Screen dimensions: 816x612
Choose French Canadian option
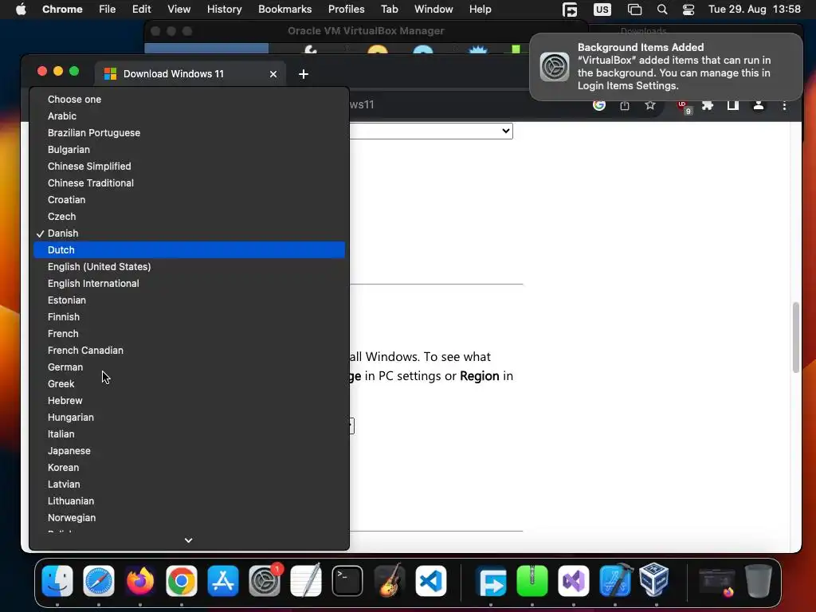(x=189, y=351)
